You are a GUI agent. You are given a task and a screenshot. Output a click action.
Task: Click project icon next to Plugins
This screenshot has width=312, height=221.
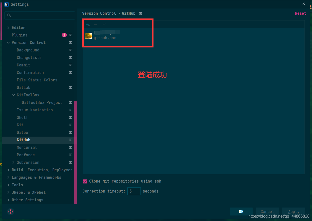point(71,35)
